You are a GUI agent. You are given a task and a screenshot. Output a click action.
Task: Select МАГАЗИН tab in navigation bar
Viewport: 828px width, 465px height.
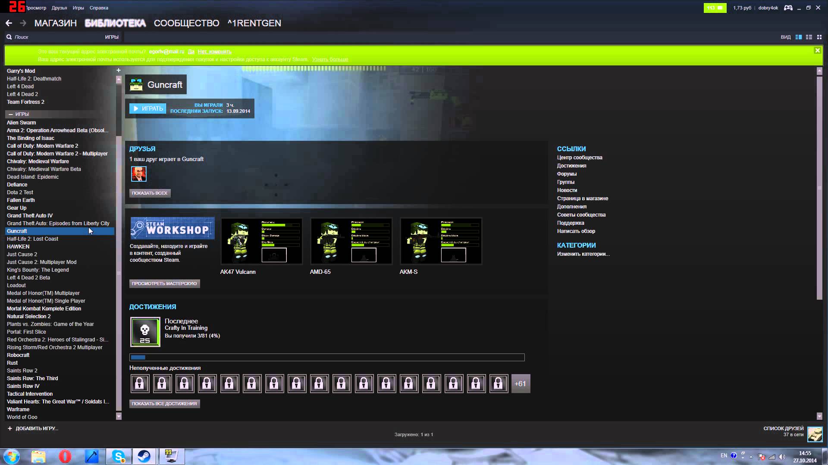[55, 23]
